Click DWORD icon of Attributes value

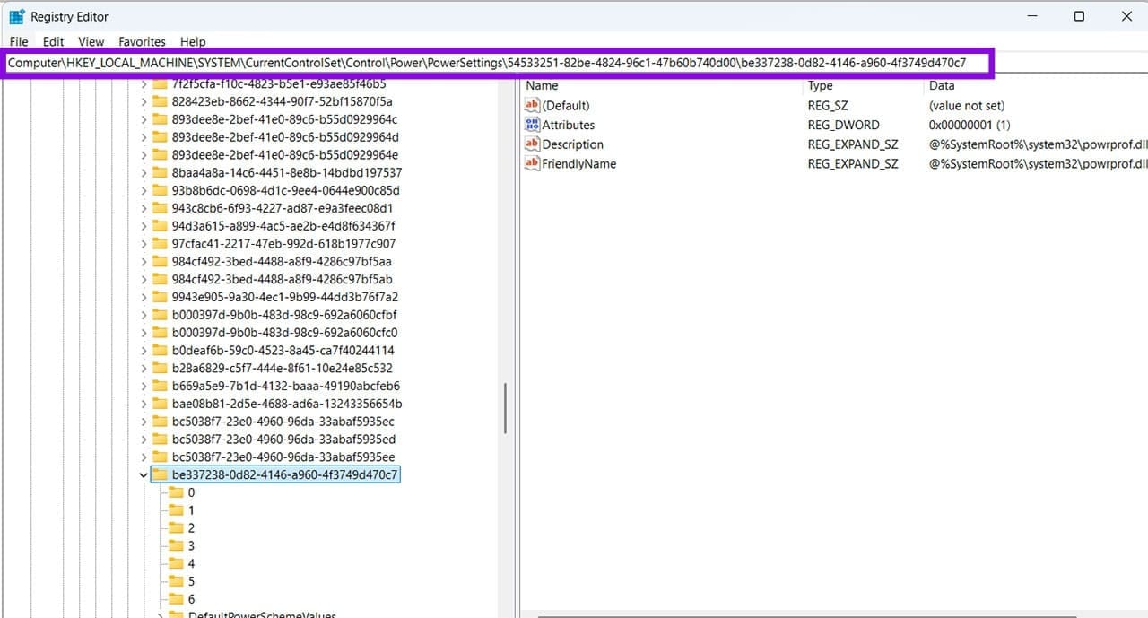(533, 125)
